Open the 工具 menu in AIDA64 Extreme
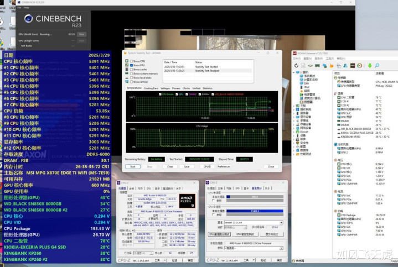The height and width of the screenshot is (267, 398). pos(329,58)
